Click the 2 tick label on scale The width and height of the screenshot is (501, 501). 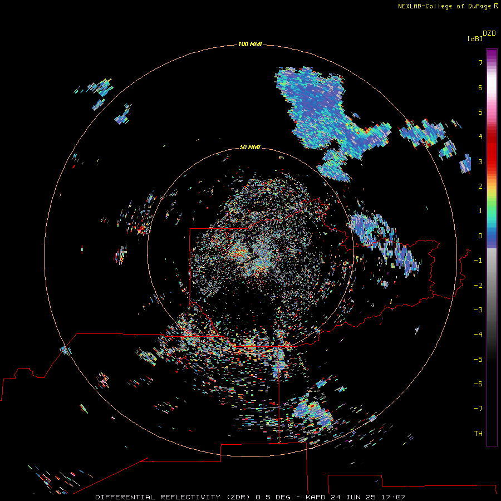480,186
